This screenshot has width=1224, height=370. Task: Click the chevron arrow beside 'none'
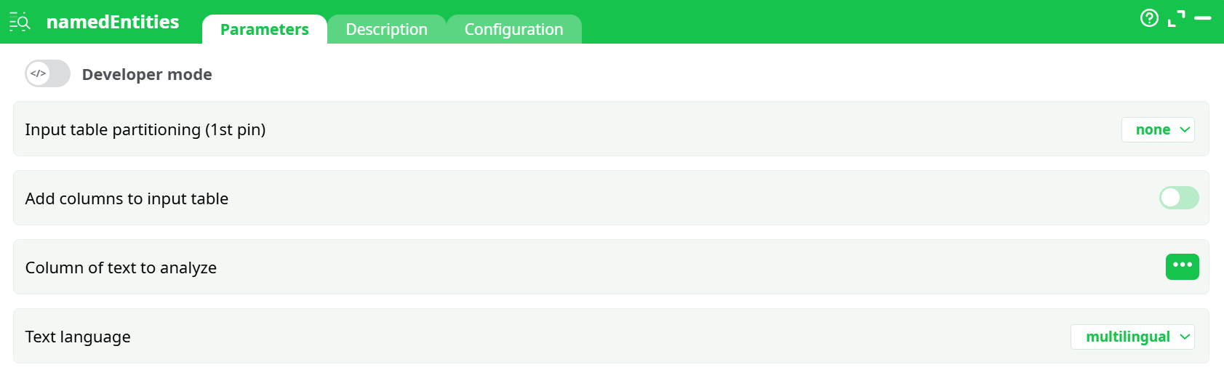coord(1185,130)
